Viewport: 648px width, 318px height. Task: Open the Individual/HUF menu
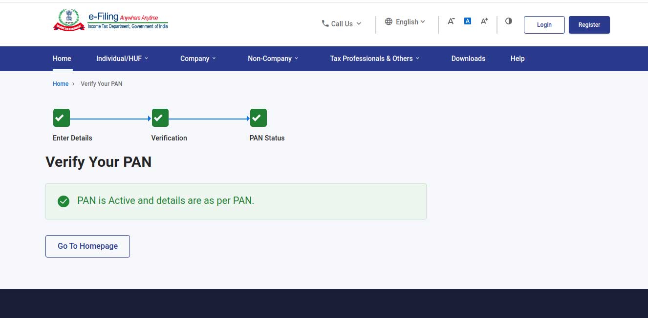(122, 59)
